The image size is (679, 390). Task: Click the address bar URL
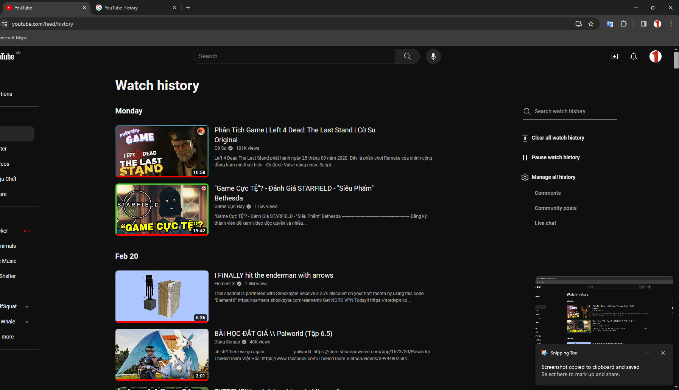pos(42,24)
